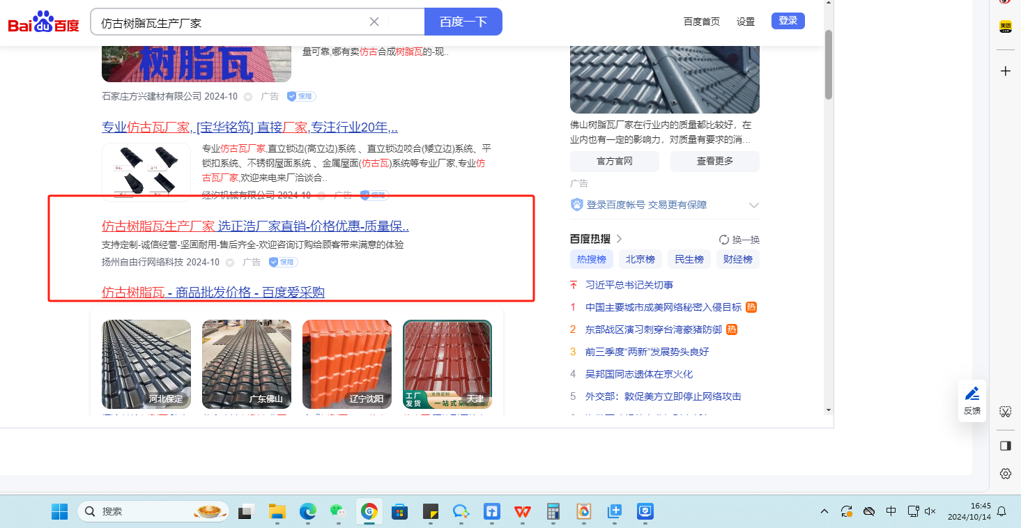The image size is (1021, 528).
Task: Click the black roof tile product thumbnail
Action: (x=146, y=171)
